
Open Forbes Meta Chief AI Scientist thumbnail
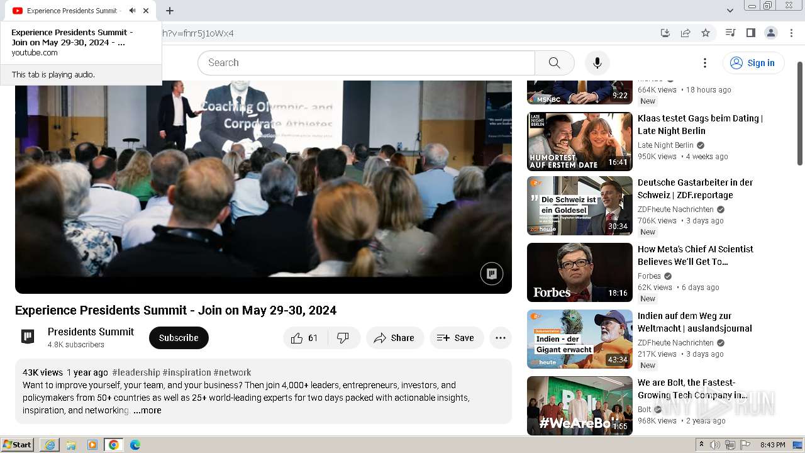point(580,272)
